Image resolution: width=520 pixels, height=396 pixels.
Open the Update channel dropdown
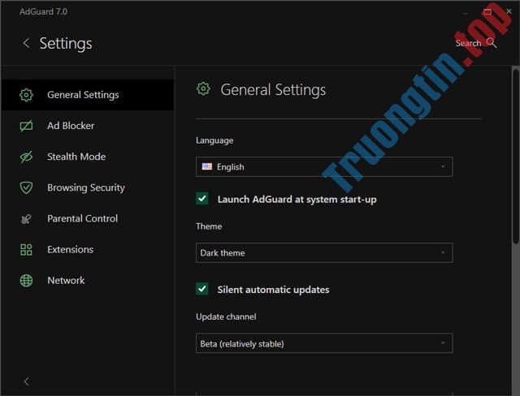(x=324, y=343)
